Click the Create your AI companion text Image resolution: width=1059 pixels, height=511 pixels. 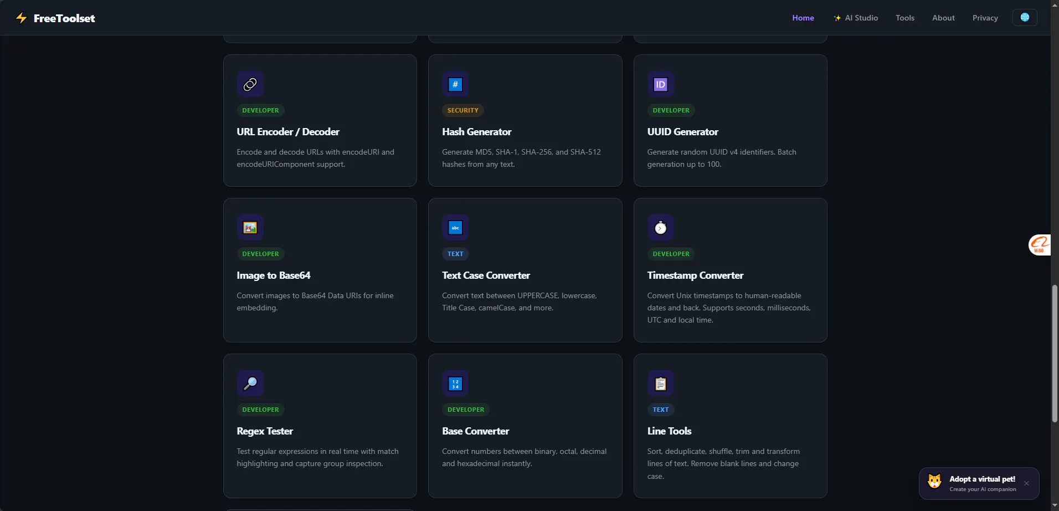pyautogui.click(x=983, y=489)
